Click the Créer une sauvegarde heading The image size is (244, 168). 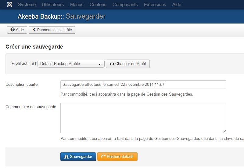coord(34,47)
